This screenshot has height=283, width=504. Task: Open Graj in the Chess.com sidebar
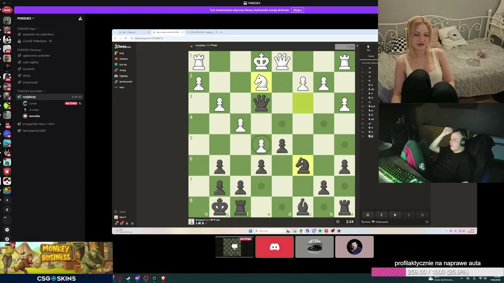coord(119,53)
